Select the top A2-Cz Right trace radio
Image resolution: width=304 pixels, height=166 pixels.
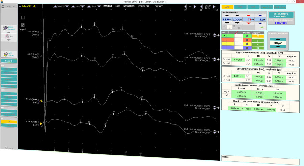coord(41,33)
